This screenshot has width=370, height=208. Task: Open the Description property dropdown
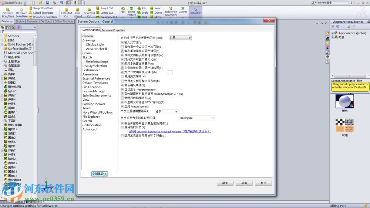point(197,118)
